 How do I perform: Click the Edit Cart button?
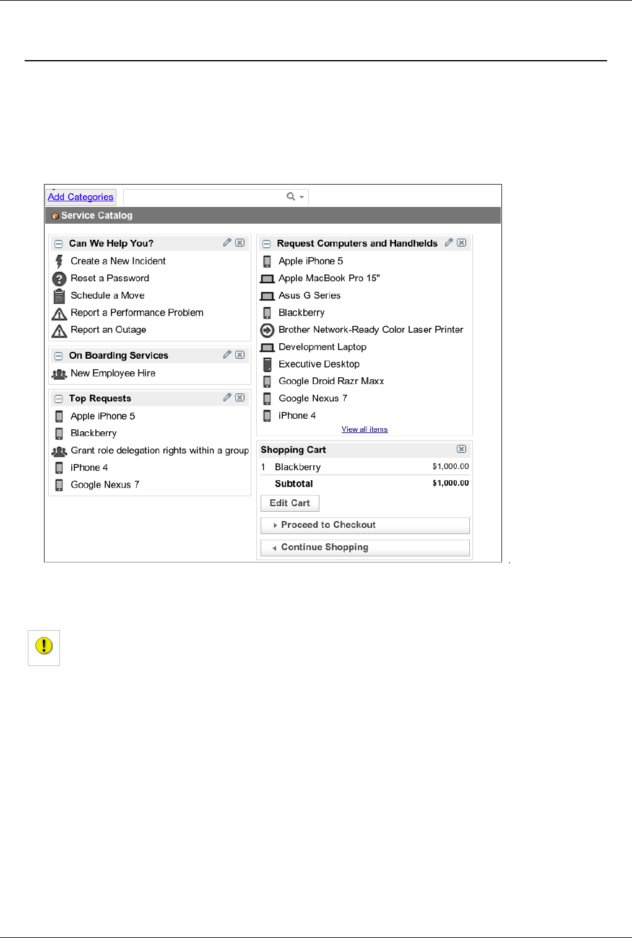(290, 503)
